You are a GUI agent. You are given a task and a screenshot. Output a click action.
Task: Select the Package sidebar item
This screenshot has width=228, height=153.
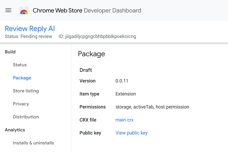[22, 78]
